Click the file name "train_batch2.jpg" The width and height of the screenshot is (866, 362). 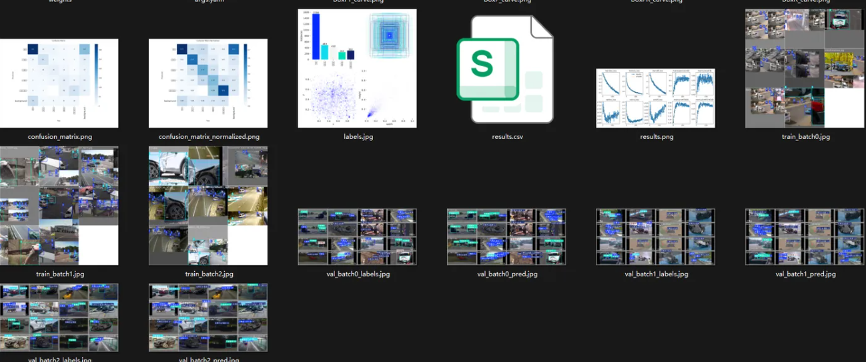[x=209, y=274]
